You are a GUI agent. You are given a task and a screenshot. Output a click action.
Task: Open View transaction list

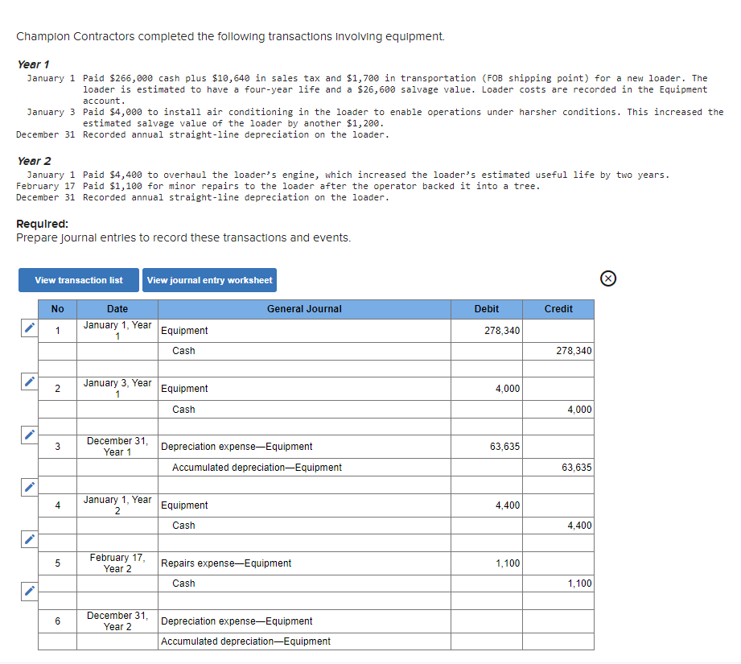79,280
